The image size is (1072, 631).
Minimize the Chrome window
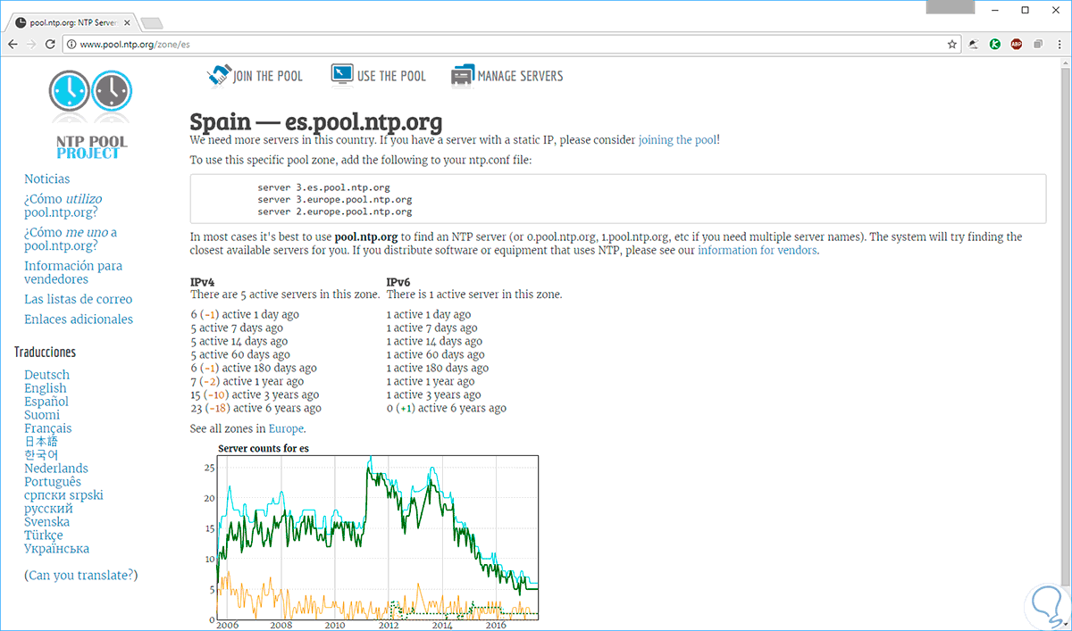point(994,9)
